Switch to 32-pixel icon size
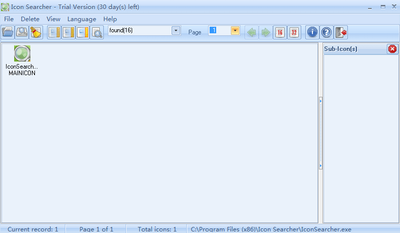 point(294,32)
